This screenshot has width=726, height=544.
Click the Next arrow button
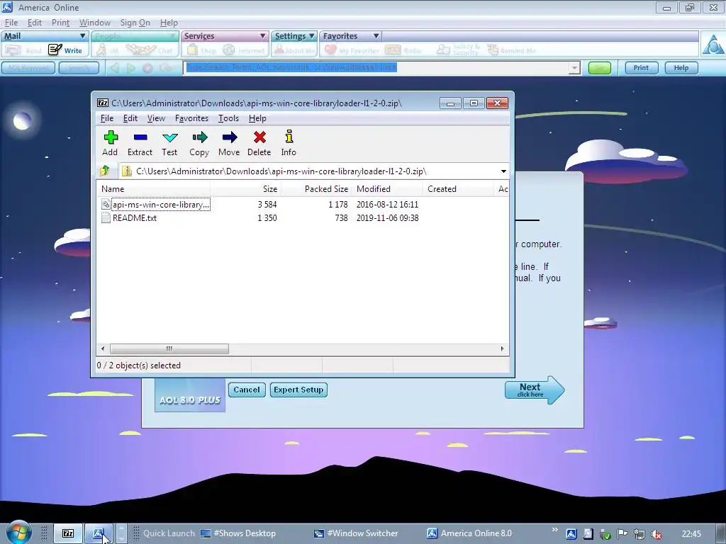535,390
